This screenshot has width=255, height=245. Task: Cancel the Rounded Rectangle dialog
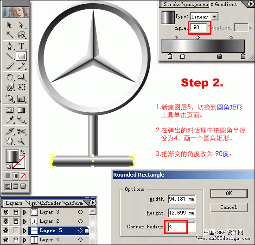tap(229, 208)
